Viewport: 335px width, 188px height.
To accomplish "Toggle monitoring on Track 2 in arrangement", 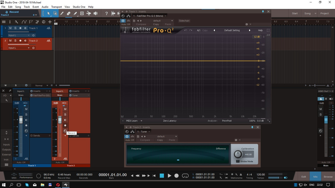I will pos(25,40).
